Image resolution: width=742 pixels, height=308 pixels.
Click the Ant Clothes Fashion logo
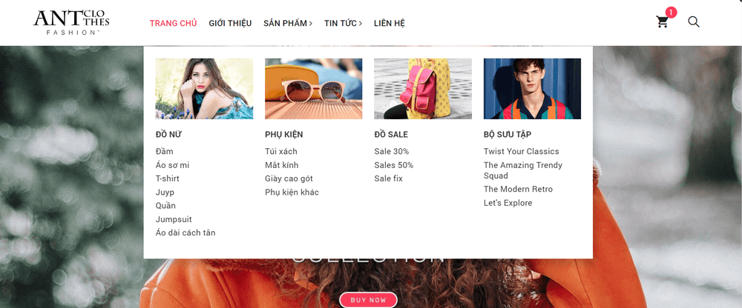click(71, 23)
